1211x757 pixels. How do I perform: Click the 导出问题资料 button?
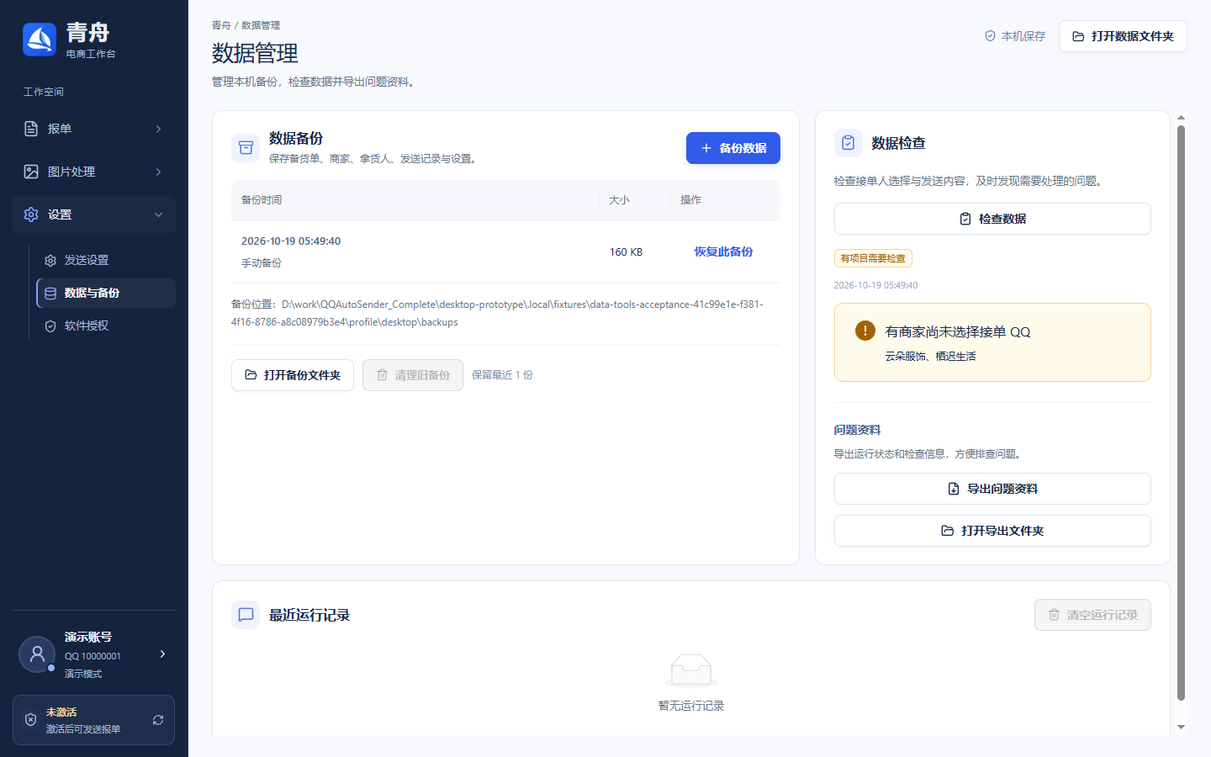992,489
